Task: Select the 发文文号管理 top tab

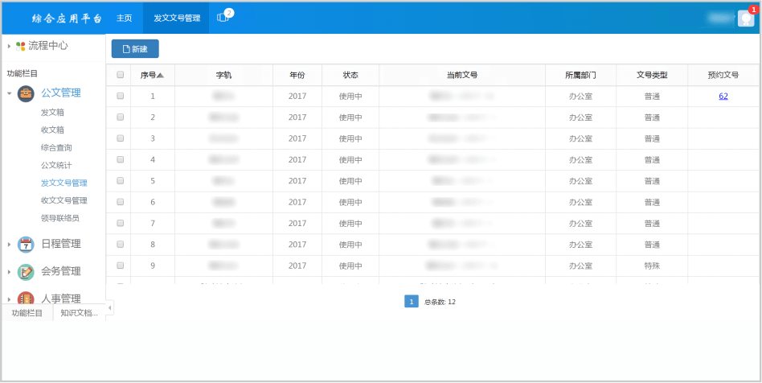Action: [177, 18]
